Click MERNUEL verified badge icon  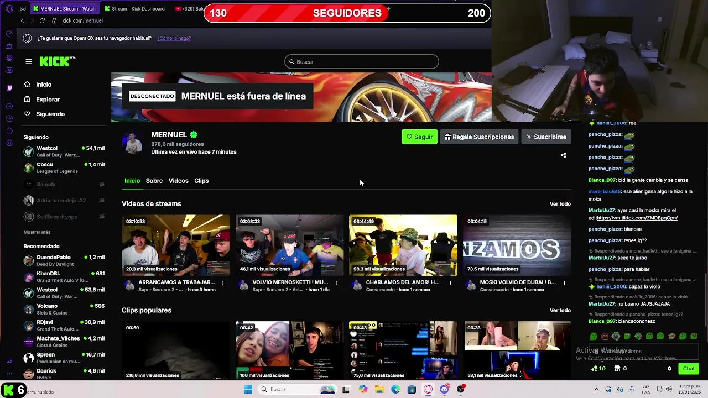[194, 134]
